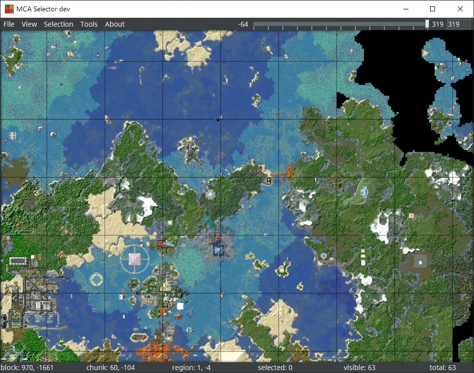Open the Selection menu
The image size is (474, 373).
coord(58,24)
